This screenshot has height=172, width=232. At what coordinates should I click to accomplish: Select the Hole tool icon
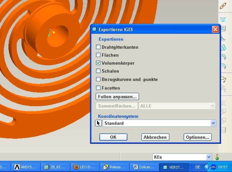(x=223, y=19)
